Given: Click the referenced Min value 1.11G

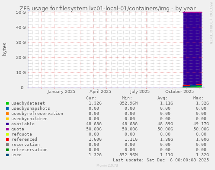Looking at the screenshot, I should tap(131, 139).
